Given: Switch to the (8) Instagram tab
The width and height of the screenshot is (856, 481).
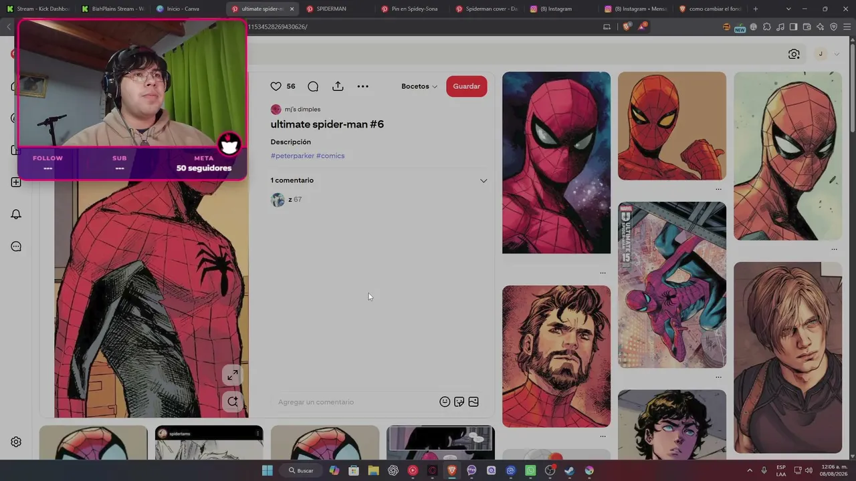Looking at the screenshot, I should coord(562,9).
